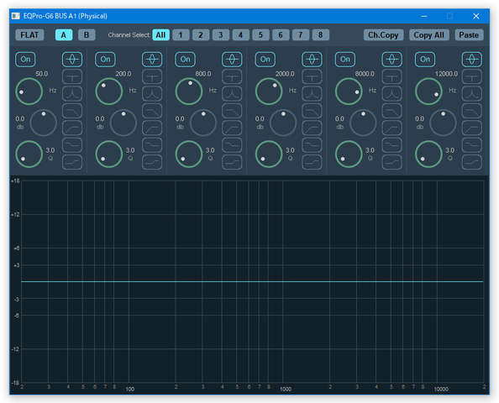Choose the notch filter icon in the 12000.0 Hz band
This screenshot has height=403, width=499.
[471, 76]
